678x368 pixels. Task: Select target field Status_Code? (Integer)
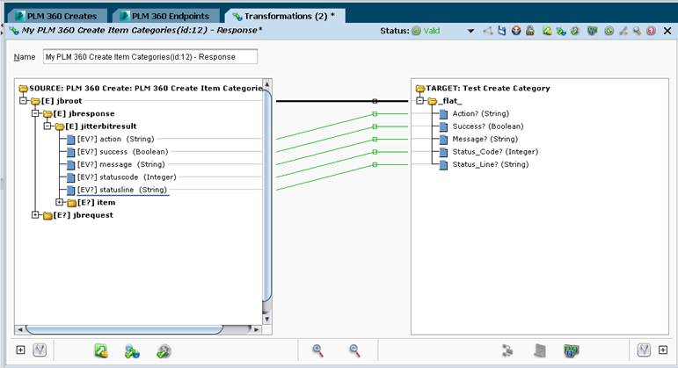pyautogui.click(x=495, y=152)
